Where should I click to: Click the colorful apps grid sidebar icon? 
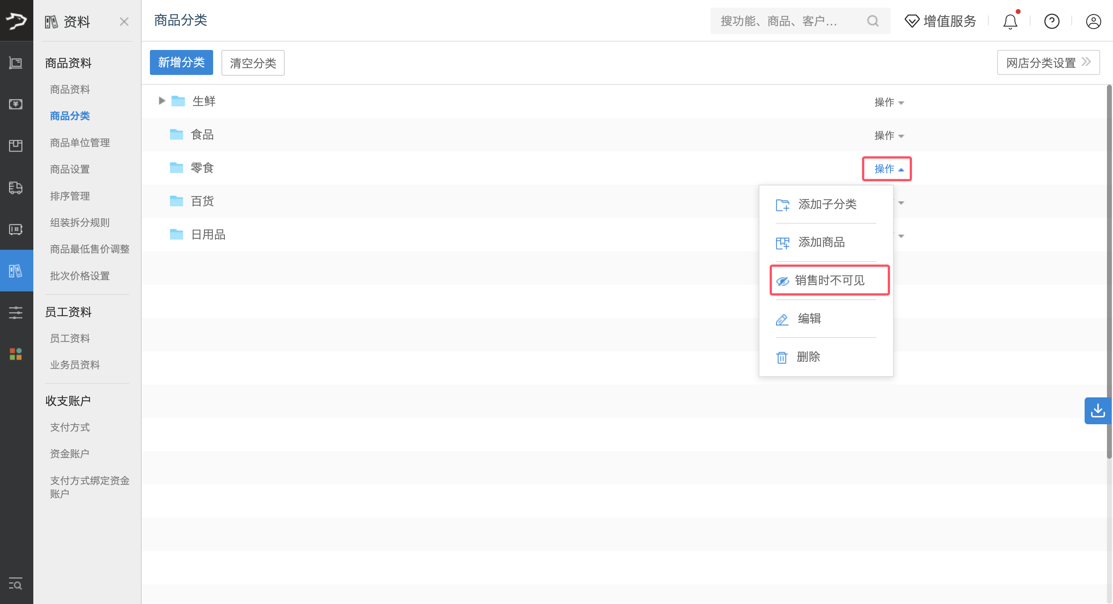tap(16, 354)
